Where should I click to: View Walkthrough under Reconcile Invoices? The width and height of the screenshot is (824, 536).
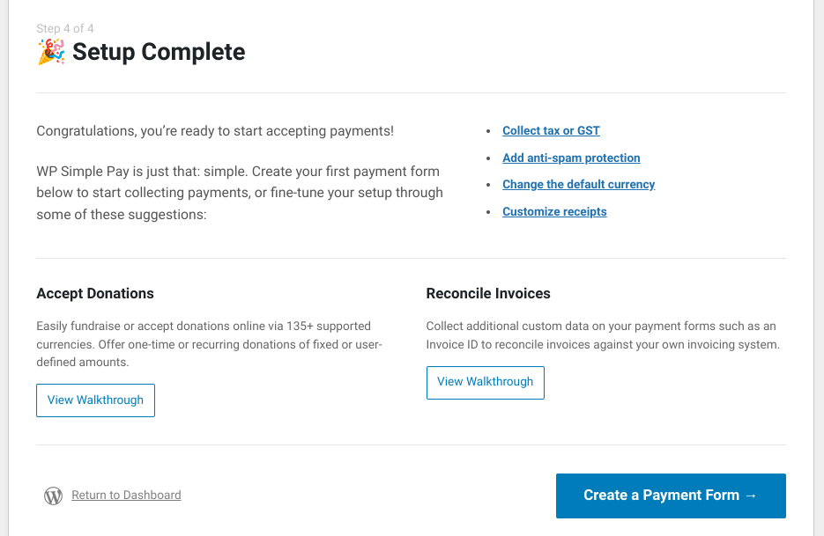tap(485, 382)
